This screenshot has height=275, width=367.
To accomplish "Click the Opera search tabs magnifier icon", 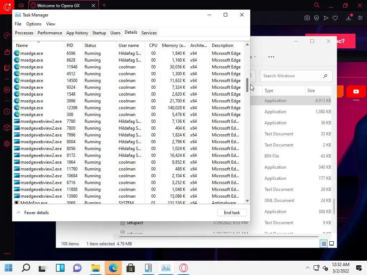I will (x=317, y=5).
